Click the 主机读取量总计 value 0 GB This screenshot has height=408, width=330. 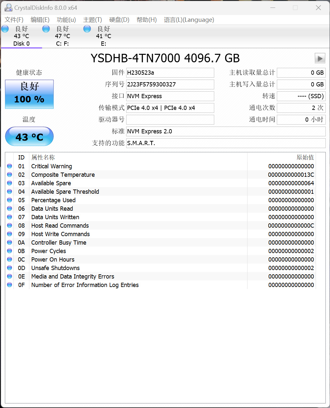[x=301, y=73]
